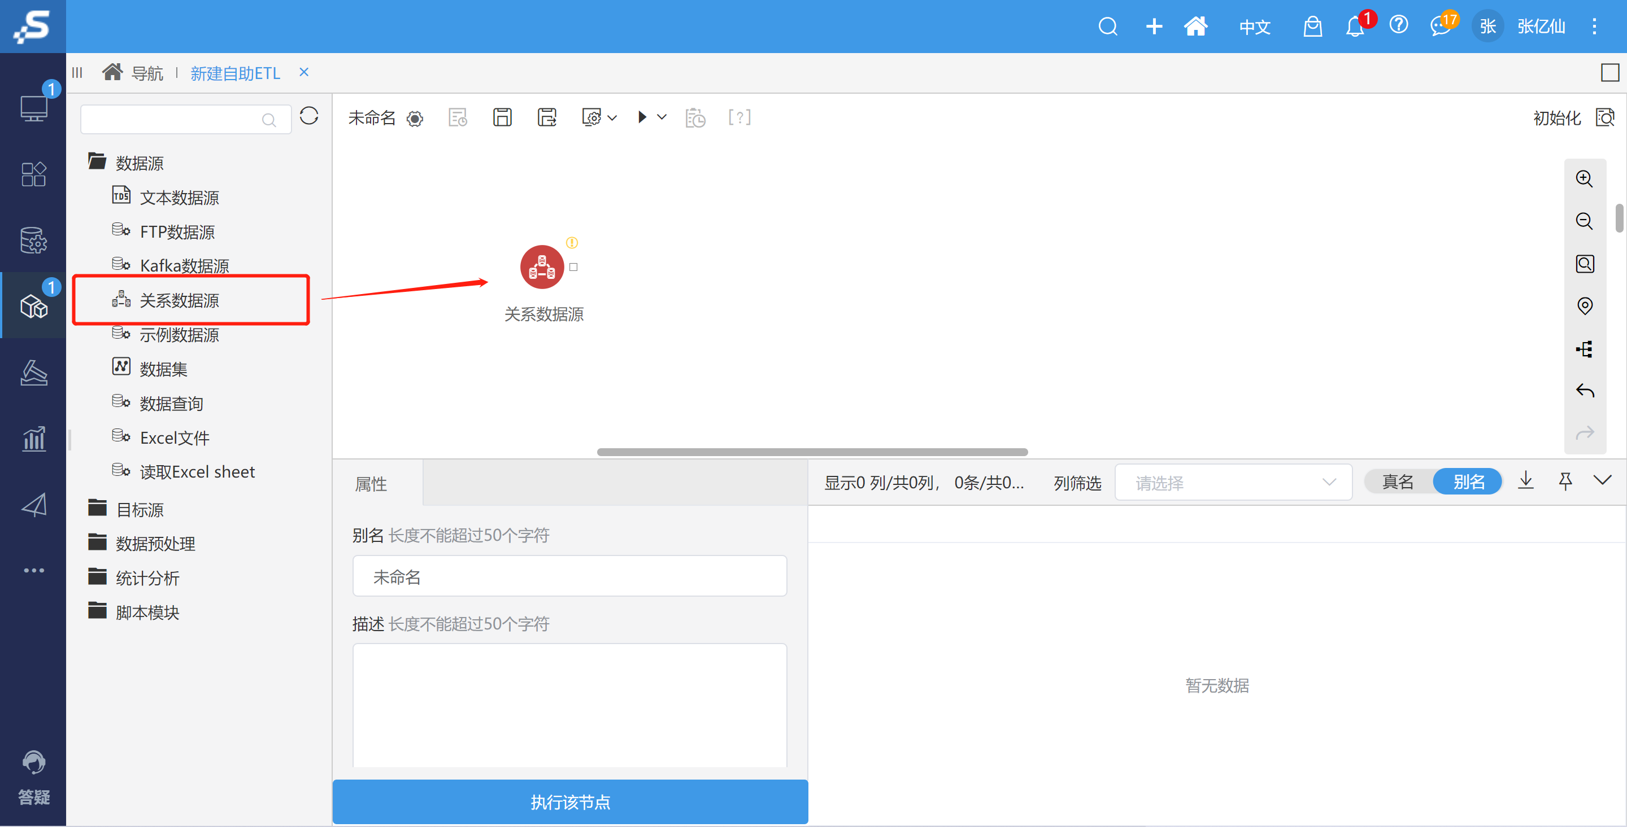Open the paper plane publish sidebar icon
Viewport: 1627px width, 827px height.
[33, 505]
